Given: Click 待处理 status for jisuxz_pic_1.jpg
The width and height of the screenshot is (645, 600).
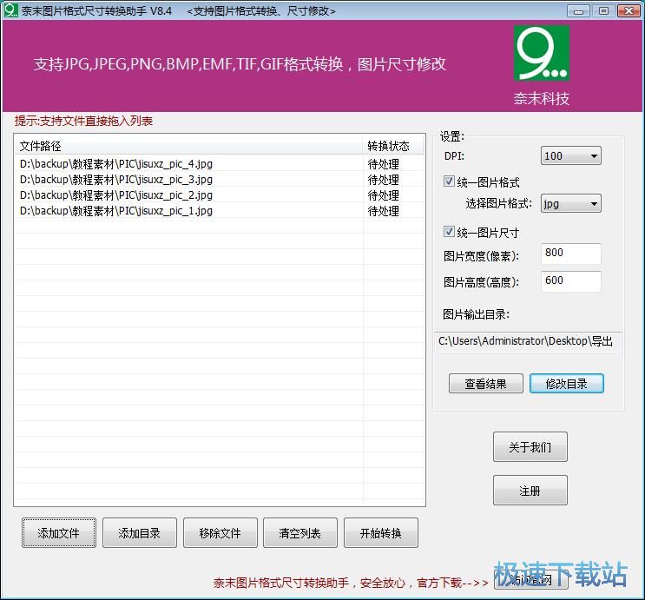Looking at the screenshot, I should click(384, 211).
